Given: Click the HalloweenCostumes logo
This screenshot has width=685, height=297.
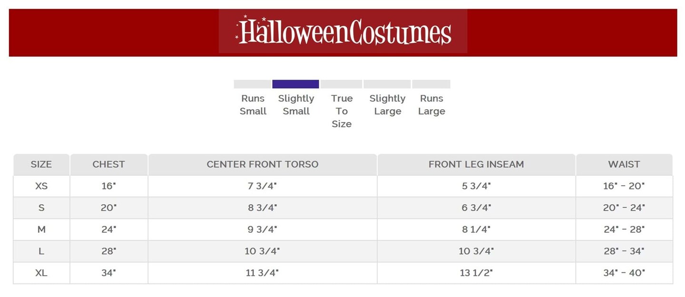Looking at the screenshot, I should (x=343, y=31).
